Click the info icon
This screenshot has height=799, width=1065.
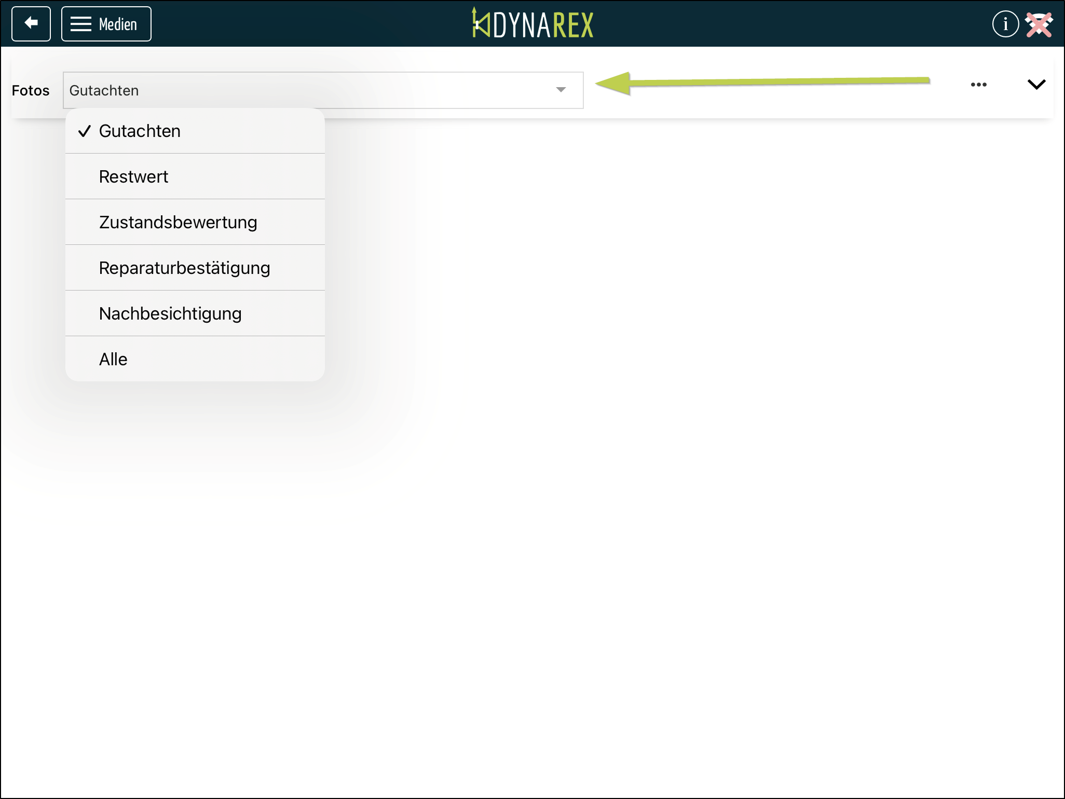pos(1005,24)
